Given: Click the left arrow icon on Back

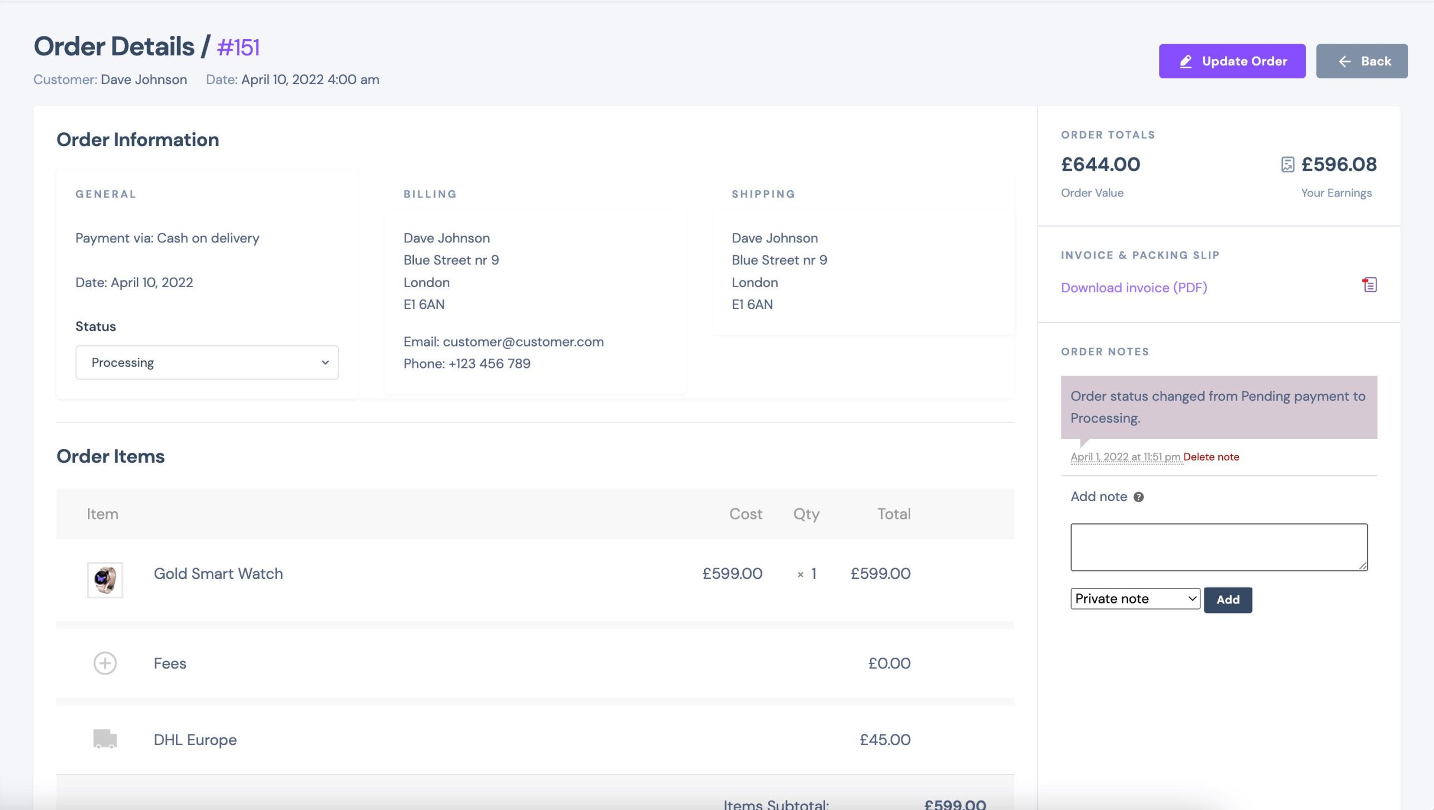Looking at the screenshot, I should (x=1345, y=62).
